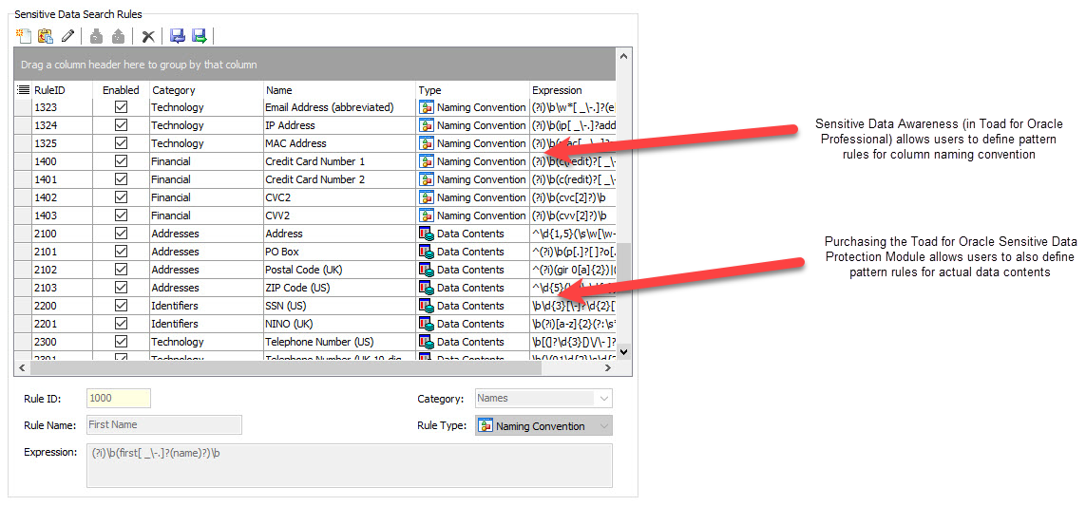
Task: Click Data Contents icon in SSN (US) row
Action: [x=427, y=306]
